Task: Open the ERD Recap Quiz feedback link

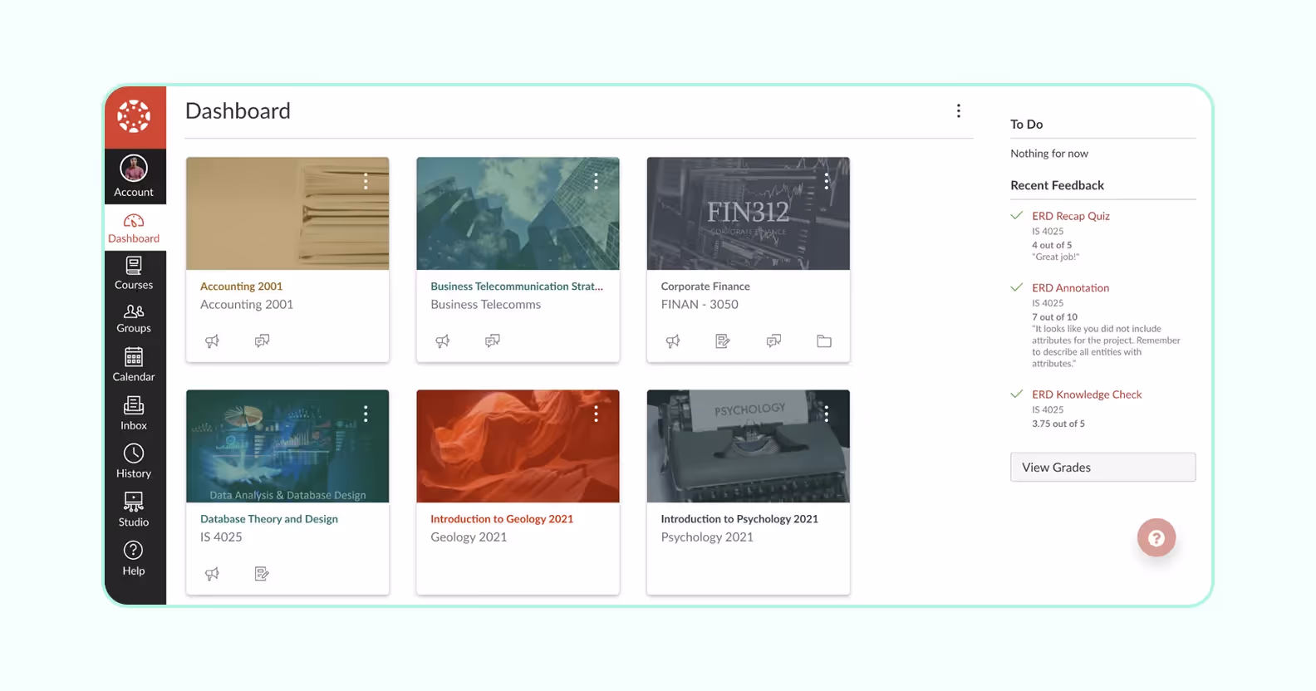Action: coord(1070,216)
